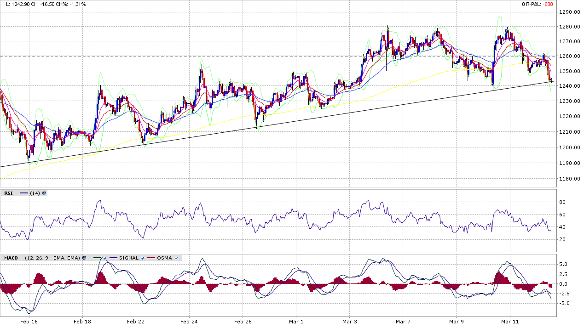Image resolution: width=584 pixels, height=328 pixels.
Task: Click the MACD dark green line swatch
Action: click(97, 258)
